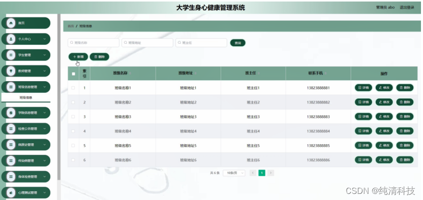423x200 pixels.
Task: Open 详情 for row 班级名称1
Action: [364, 88]
